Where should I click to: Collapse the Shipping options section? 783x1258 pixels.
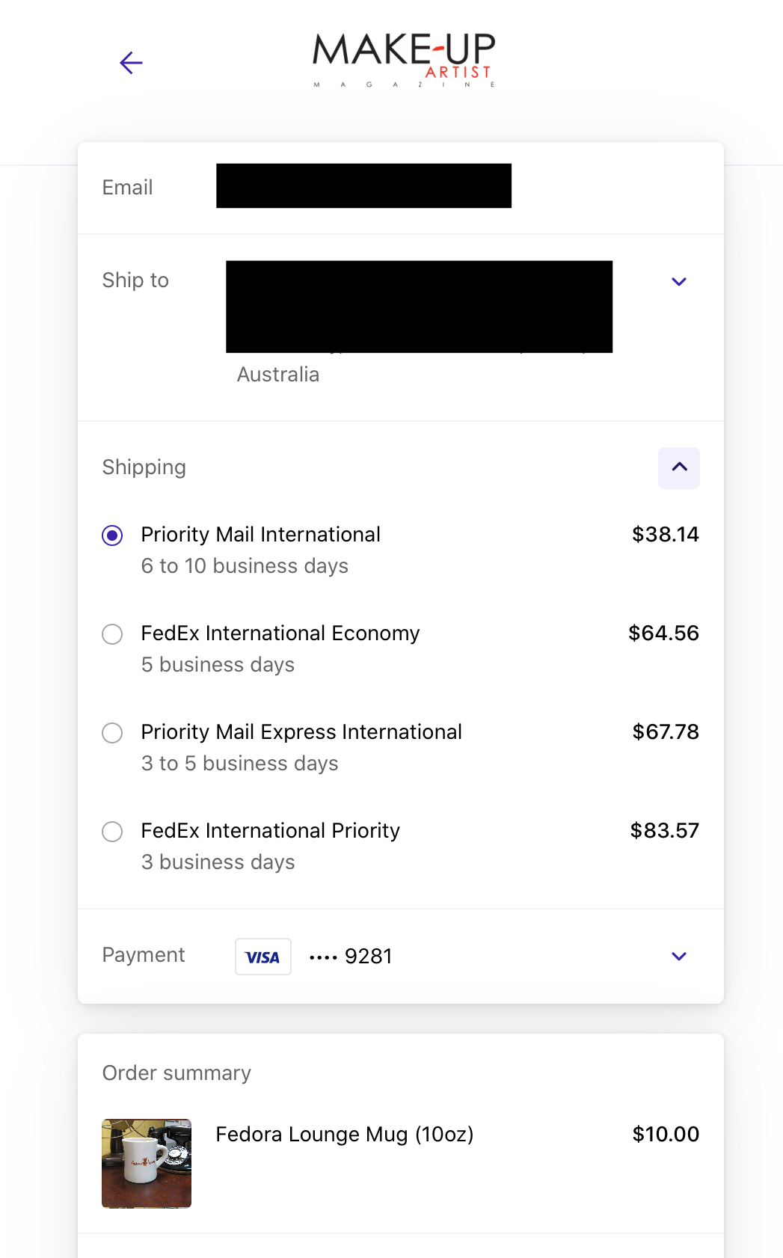pos(679,468)
